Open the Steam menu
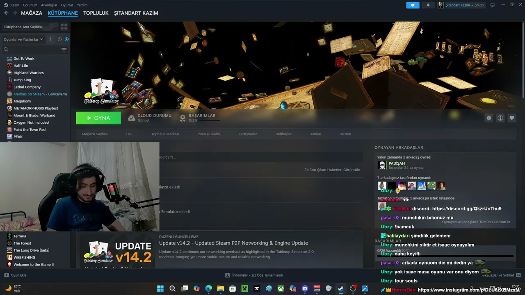This screenshot has width=525, height=295. click(x=11, y=5)
